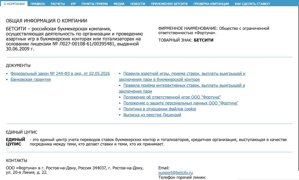Click the Телефон горячей линии label

pyautogui.click(x=182, y=178)
